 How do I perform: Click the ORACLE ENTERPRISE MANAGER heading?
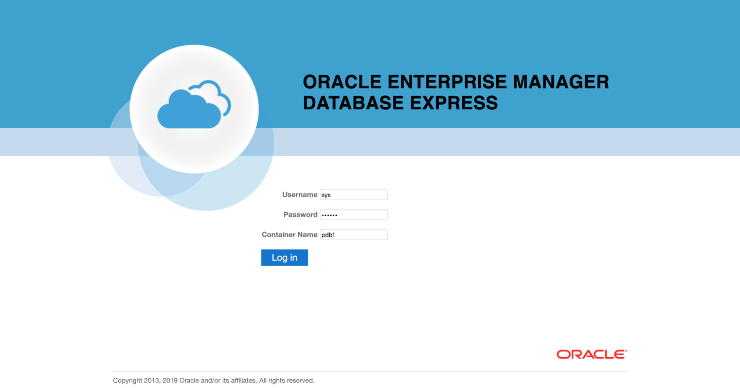coord(456,81)
